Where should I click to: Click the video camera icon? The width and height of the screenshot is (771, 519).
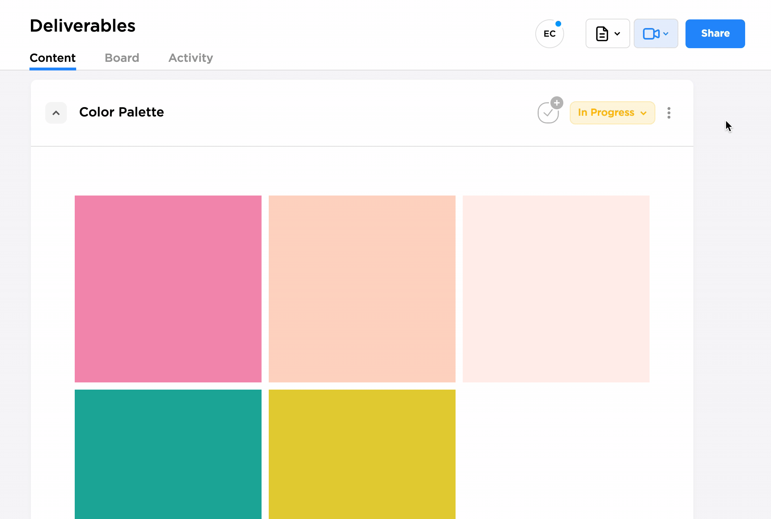pyautogui.click(x=651, y=34)
